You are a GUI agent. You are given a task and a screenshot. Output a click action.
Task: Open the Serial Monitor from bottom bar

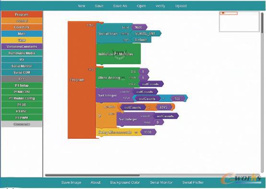161,182
